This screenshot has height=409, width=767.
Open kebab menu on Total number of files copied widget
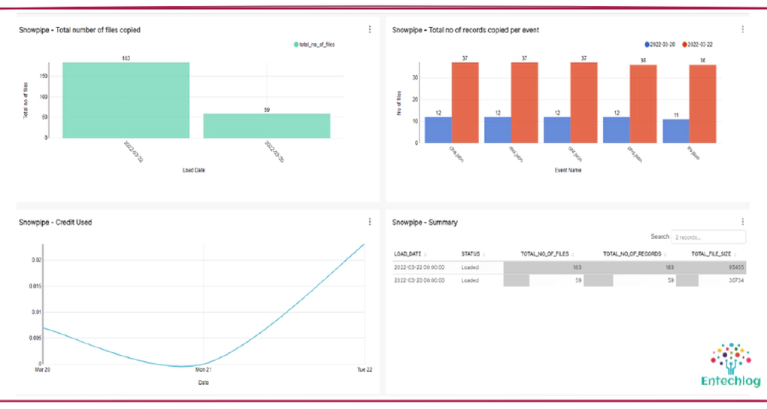coord(369,29)
